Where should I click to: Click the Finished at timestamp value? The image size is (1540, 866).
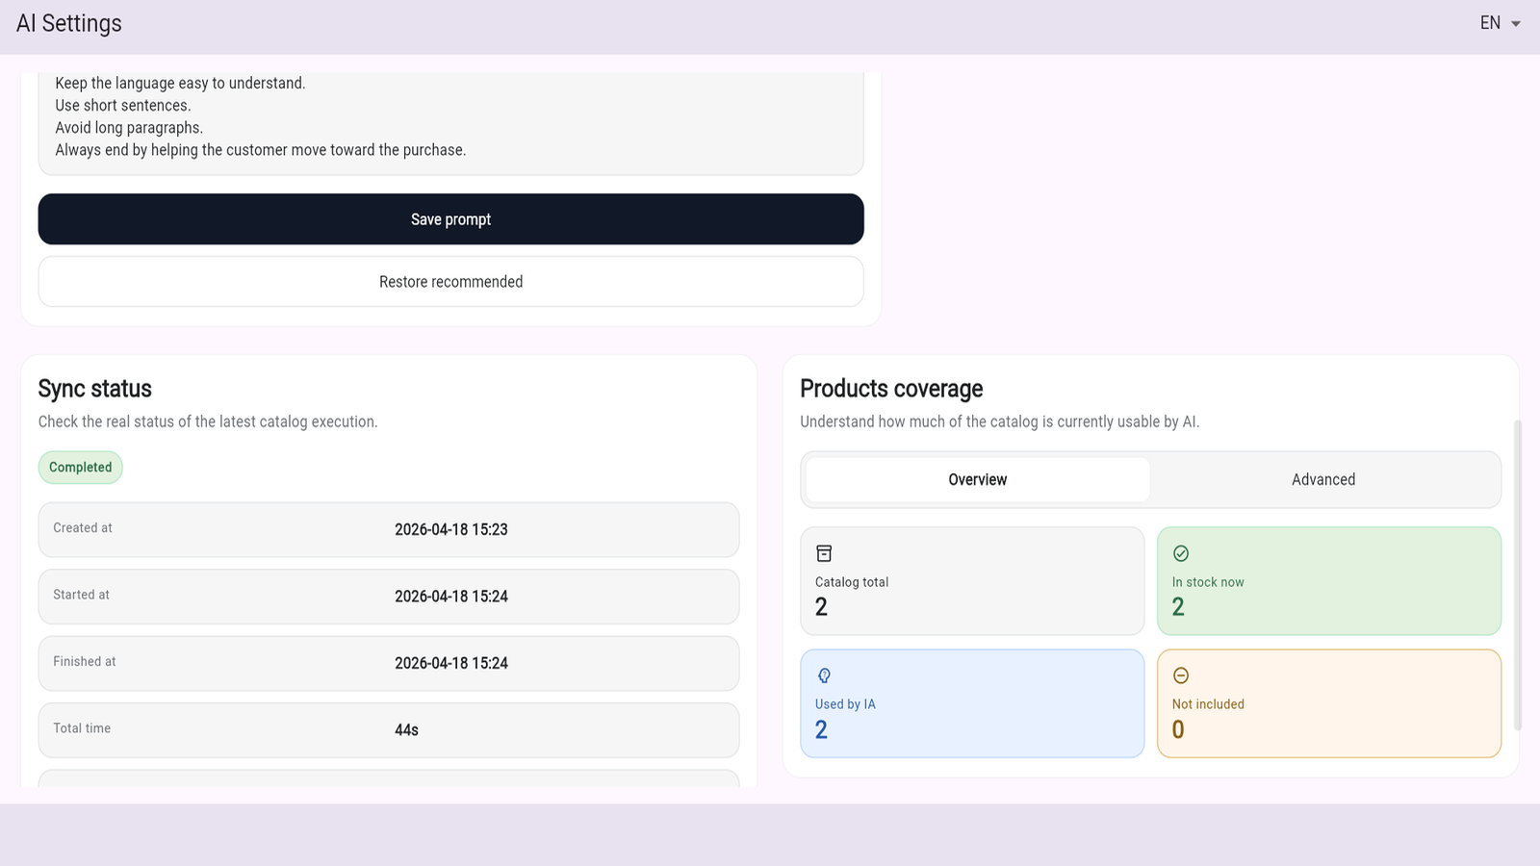click(x=451, y=663)
